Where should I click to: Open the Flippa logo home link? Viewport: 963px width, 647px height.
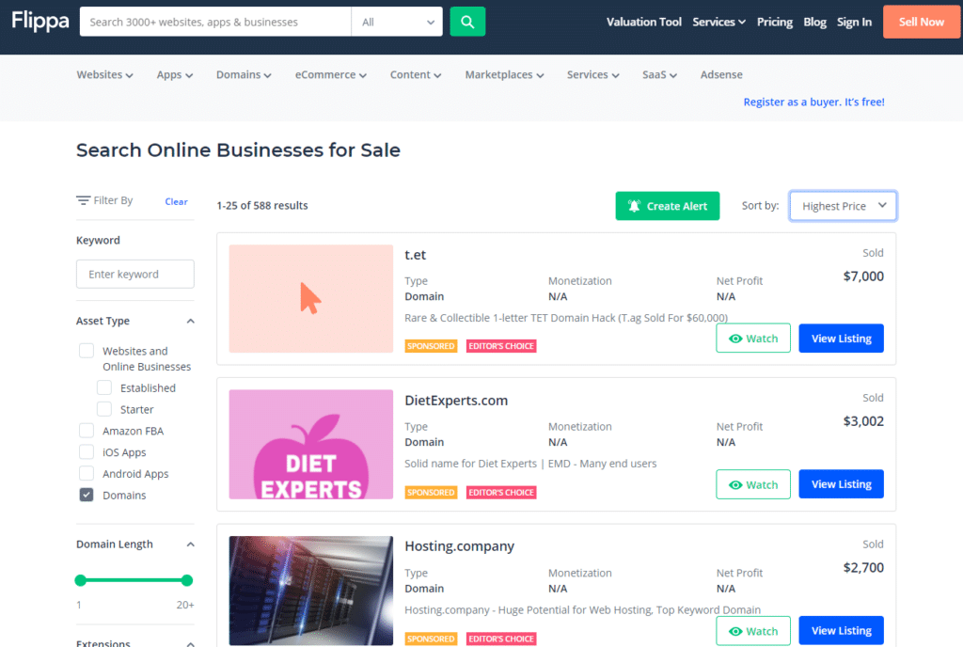[40, 22]
